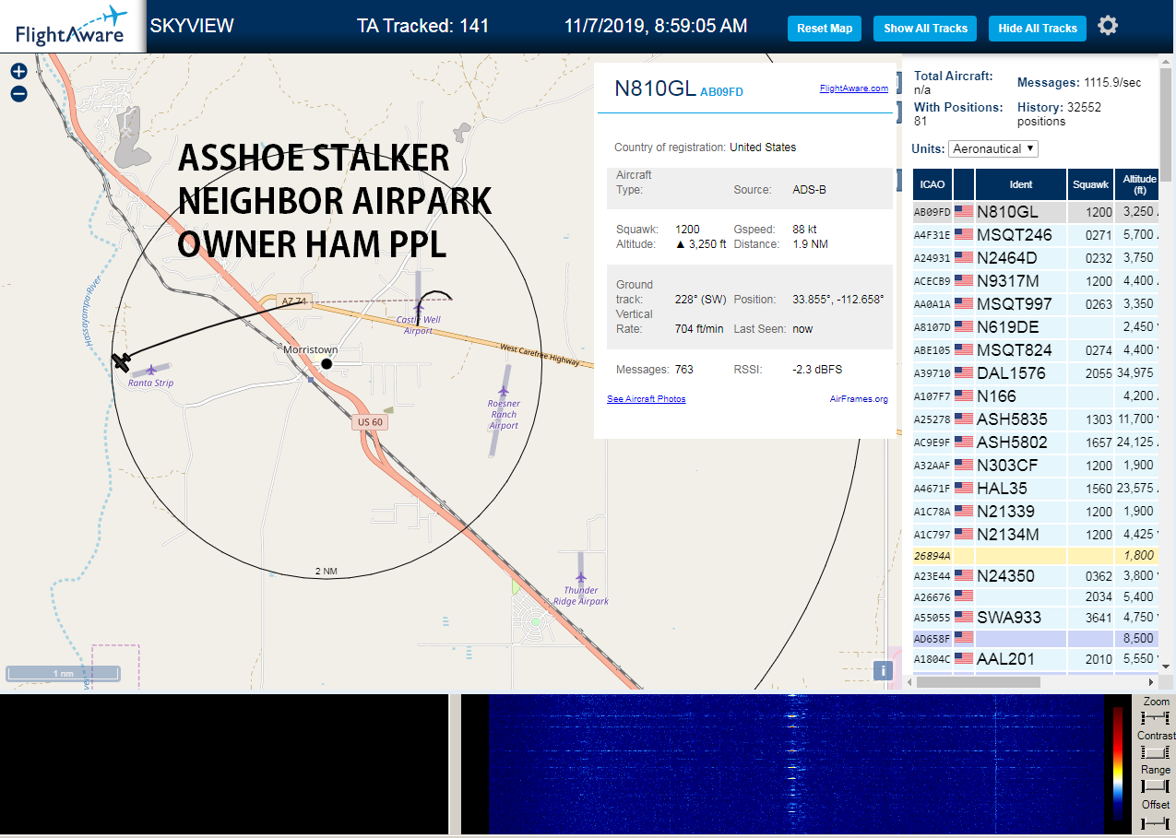Click the US 60 highway shield
The image size is (1176, 838).
point(369,422)
